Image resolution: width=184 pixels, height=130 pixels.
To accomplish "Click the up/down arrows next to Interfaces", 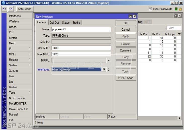I will coord(109,70).
